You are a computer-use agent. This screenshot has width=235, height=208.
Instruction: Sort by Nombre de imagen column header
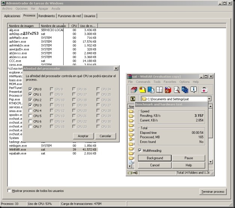[24, 26]
